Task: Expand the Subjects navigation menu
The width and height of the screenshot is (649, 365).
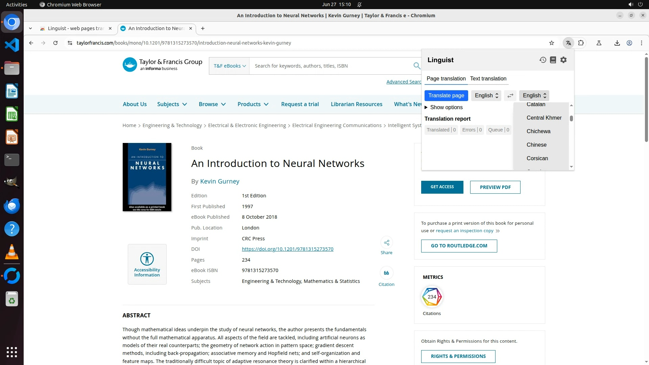Action: point(172,104)
